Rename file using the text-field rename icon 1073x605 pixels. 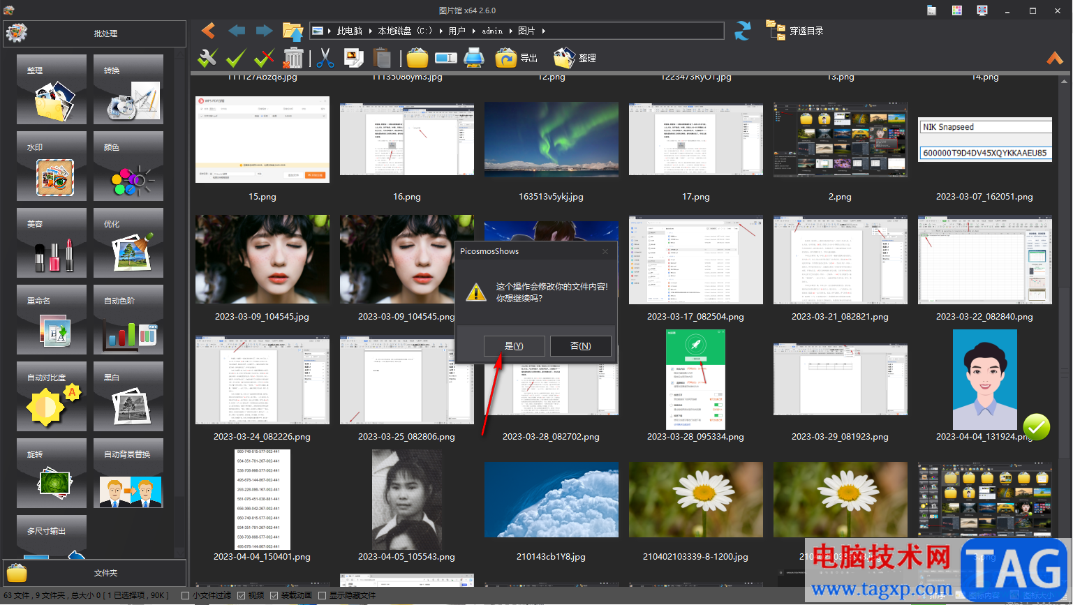(x=446, y=58)
